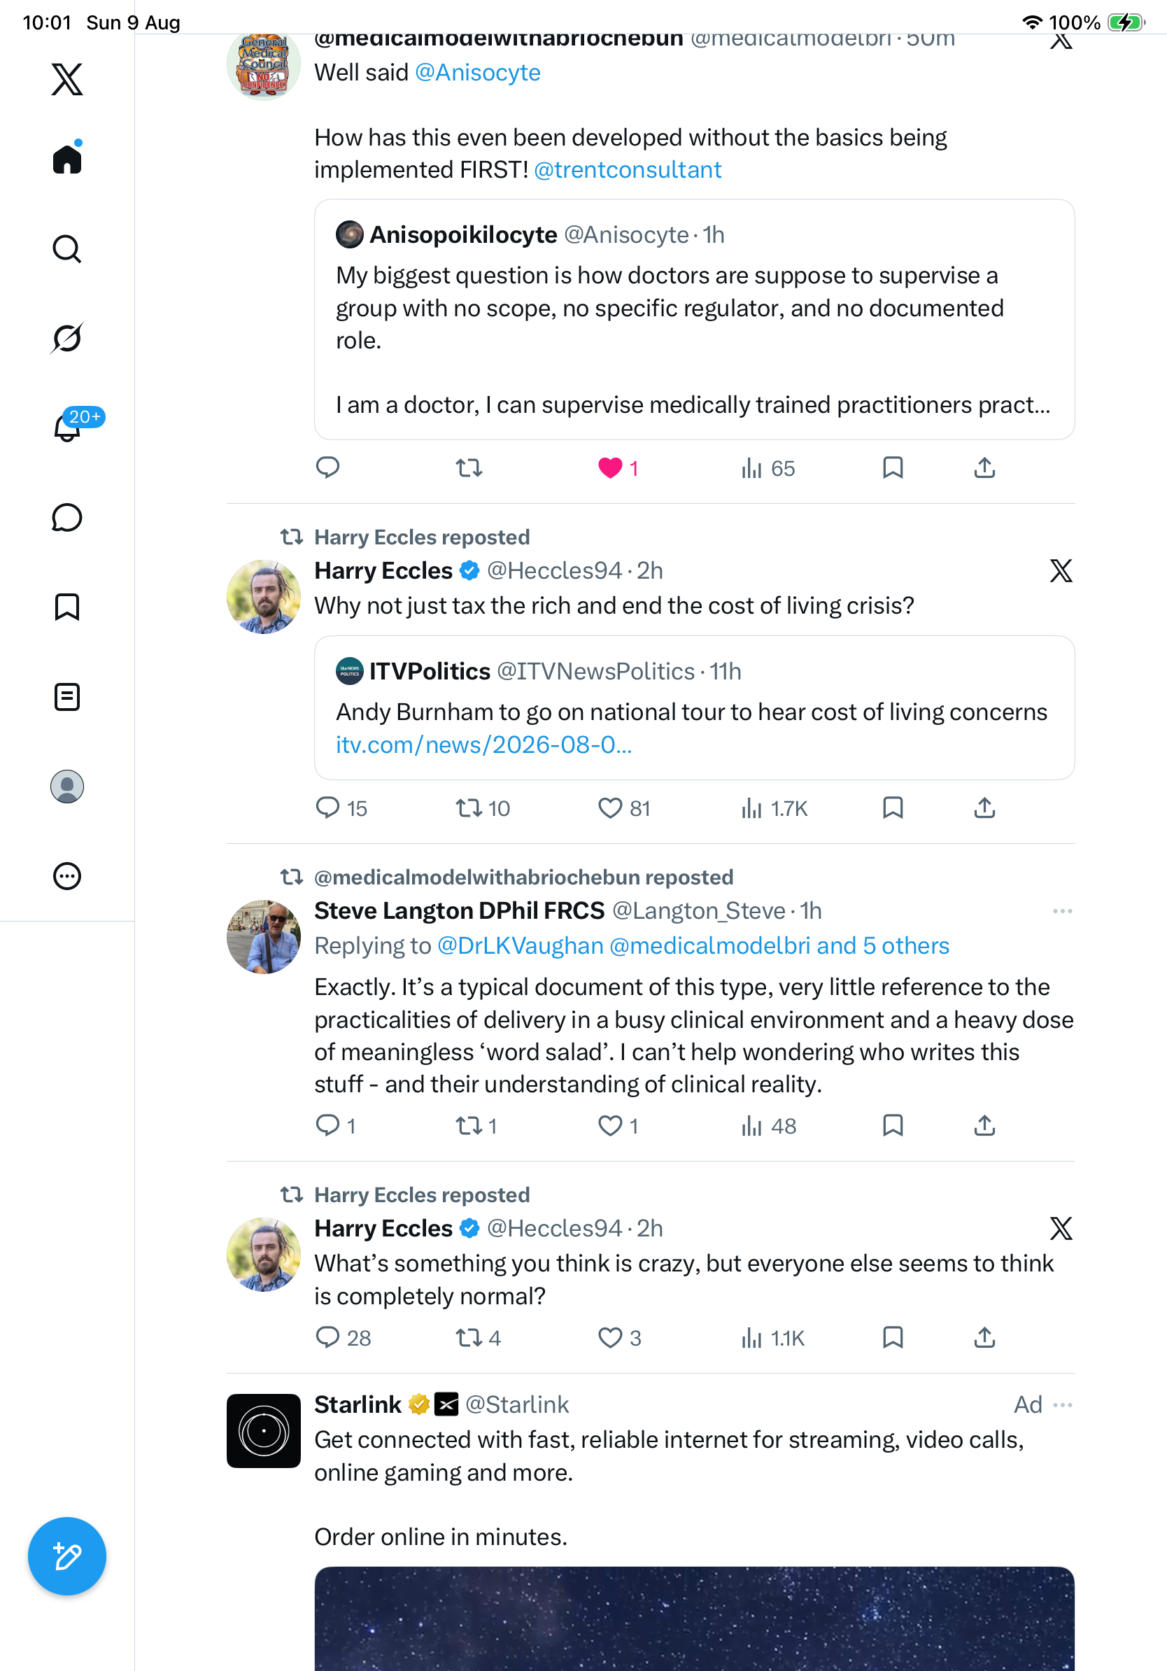Open the chat messages sidebar icon

[67, 517]
